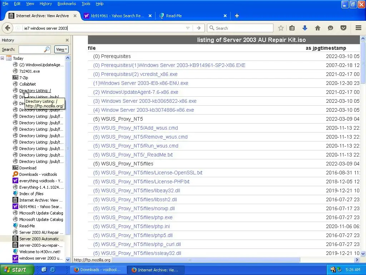Click the taskbar clock showing 5:26 AM

click(x=353, y=270)
